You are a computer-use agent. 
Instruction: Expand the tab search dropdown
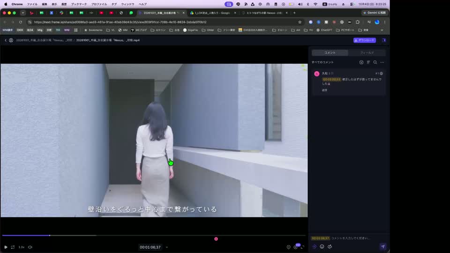tap(23, 13)
